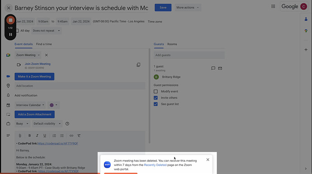Click Add notification
The height and width of the screenshot is (174, 312).
click(x=26, y=96)
